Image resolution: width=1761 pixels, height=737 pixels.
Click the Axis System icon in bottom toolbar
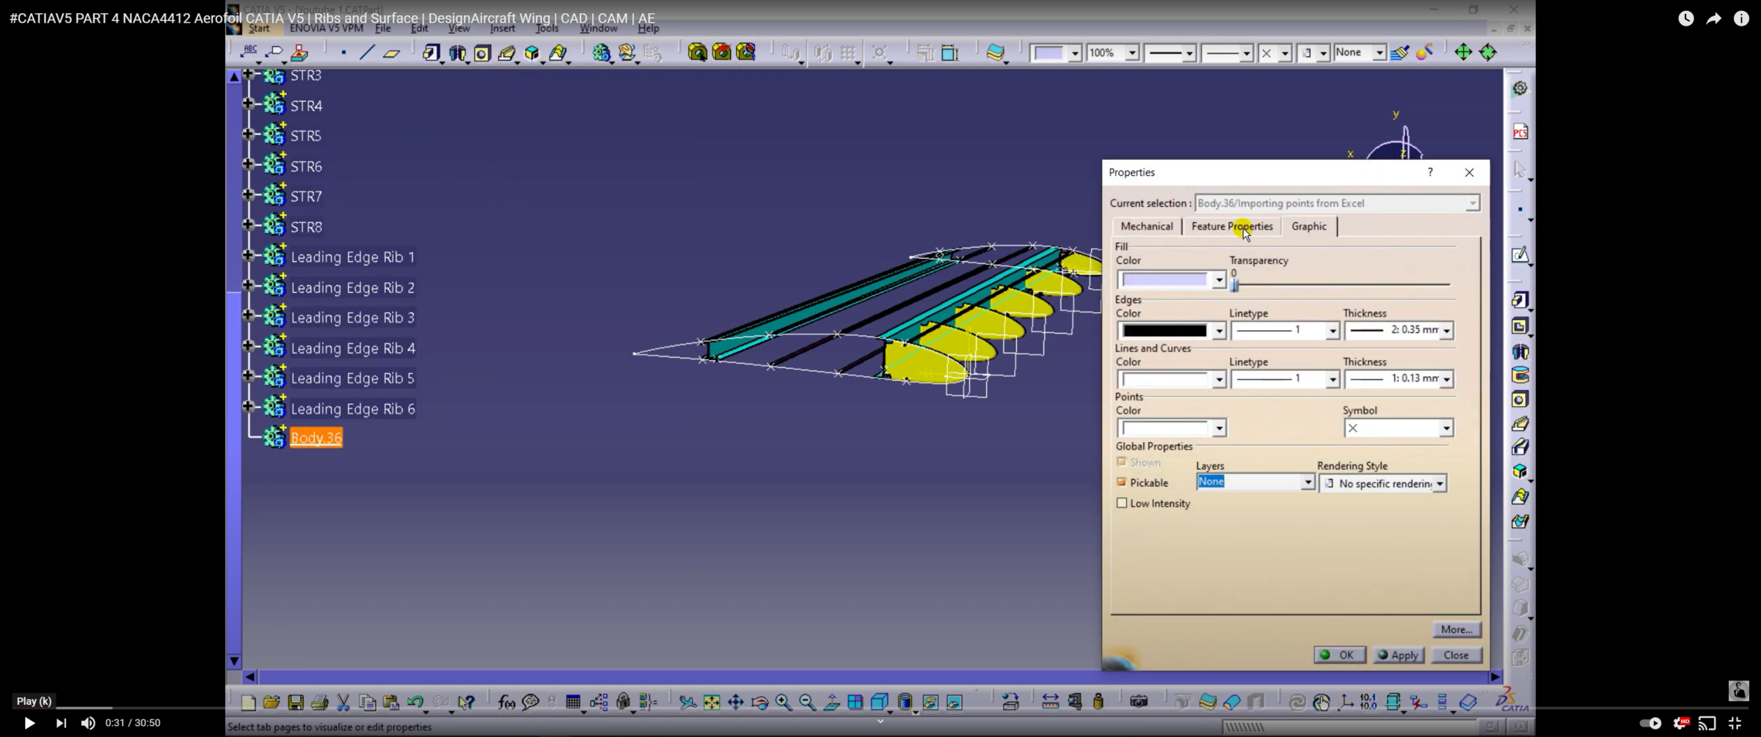point(1346,703)
